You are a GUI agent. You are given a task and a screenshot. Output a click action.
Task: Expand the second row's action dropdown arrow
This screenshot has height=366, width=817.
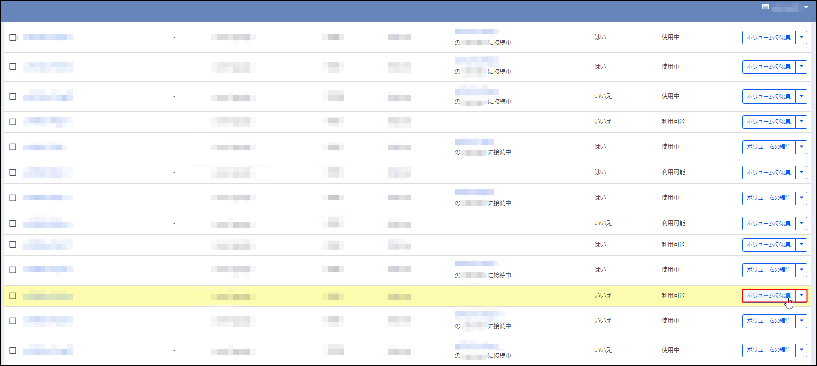click(802, 66)
